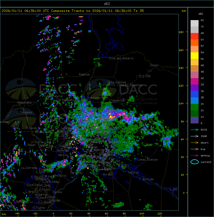Click the Lomas_Blancas map label
The width and height of the screenshot is (214, 217).
point(148,160)
